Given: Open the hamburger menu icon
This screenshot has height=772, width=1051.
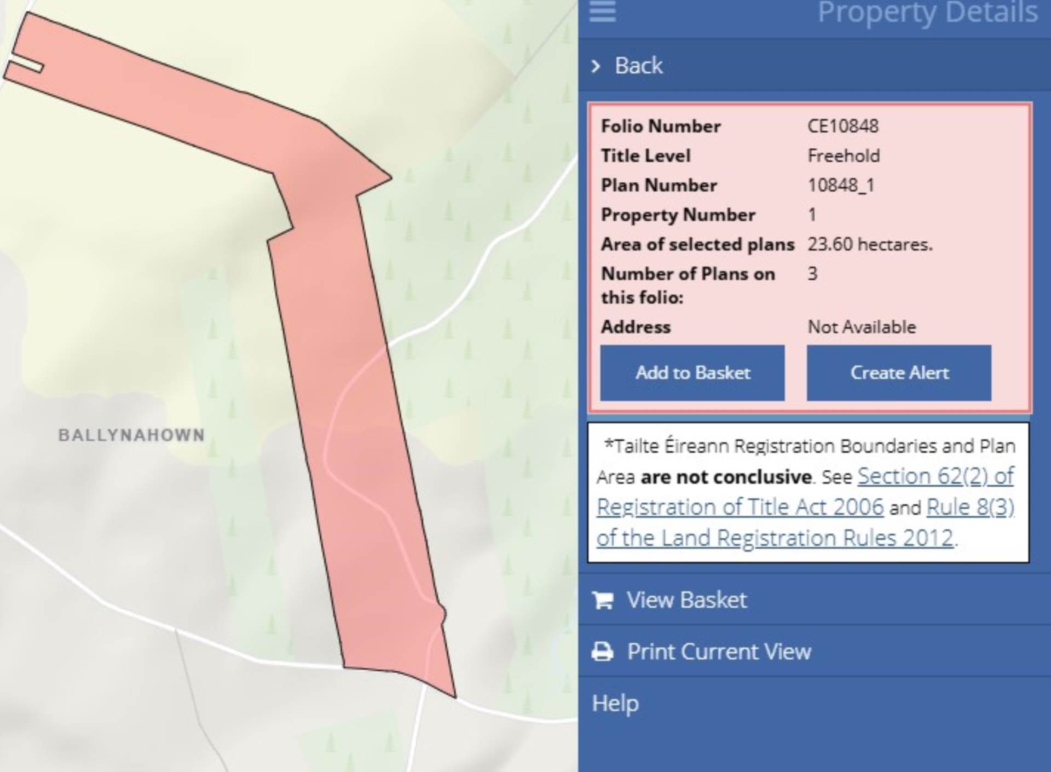Looking at the screenshot, I should click(x=602, y=11).
